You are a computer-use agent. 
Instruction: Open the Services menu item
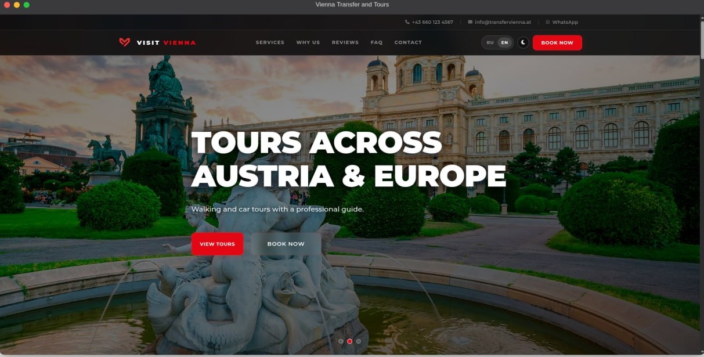270,42
